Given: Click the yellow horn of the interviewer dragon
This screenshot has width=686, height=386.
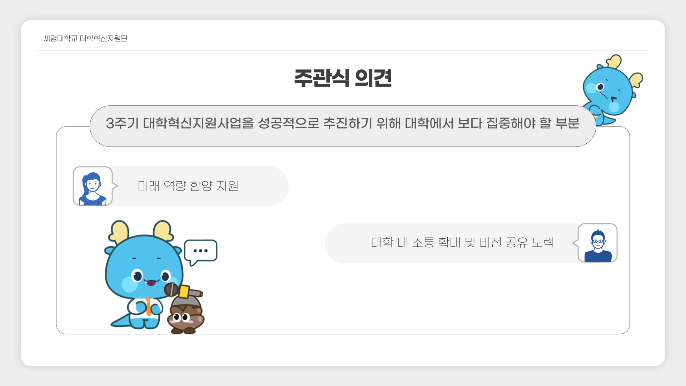Looking at the screenshot, I should pyautogui.click(x=119, y=232).
